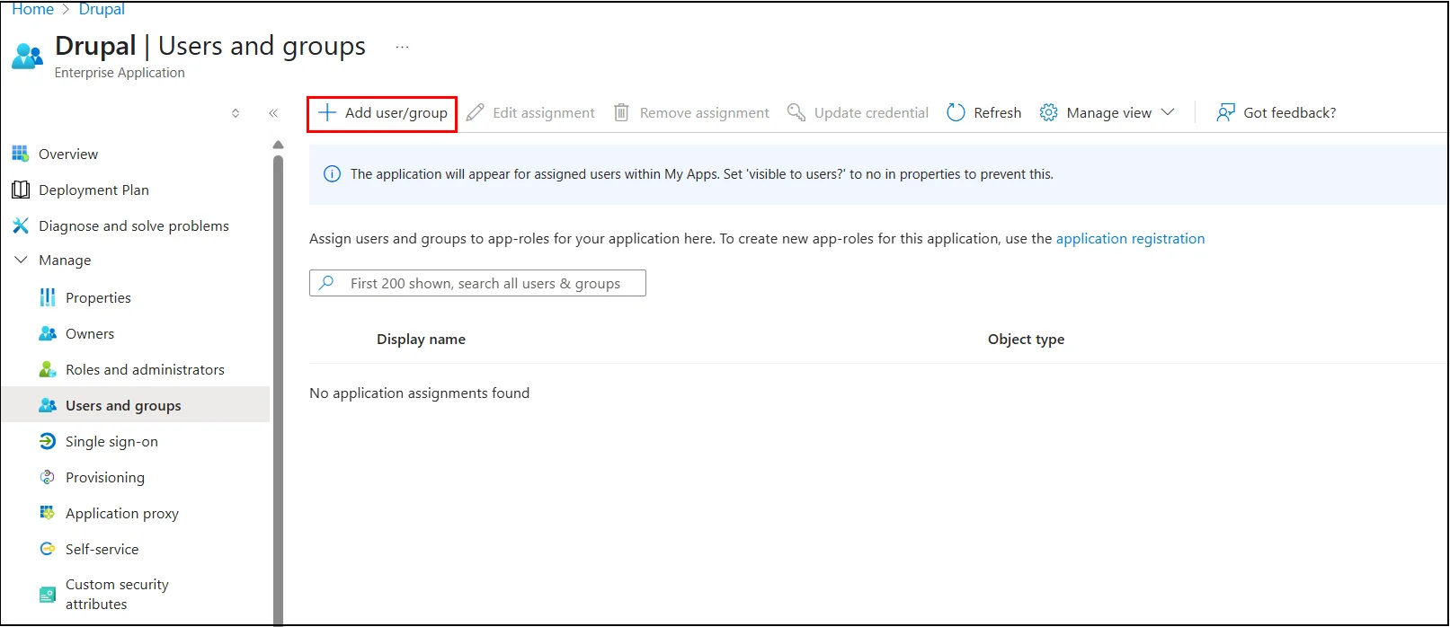This screenshot has width=1450, height=627.
Task: Collapse the sidebar with double chevron
Action: 273,113
